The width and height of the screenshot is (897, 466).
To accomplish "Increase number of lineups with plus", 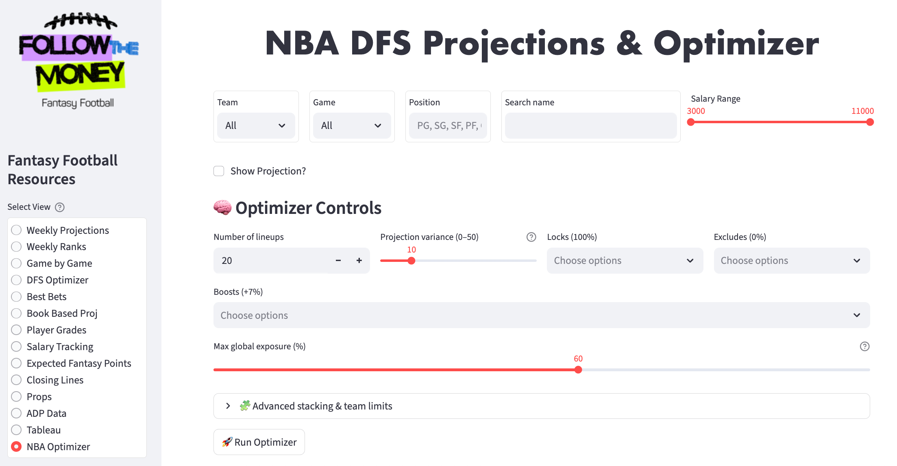I will 359,261.
